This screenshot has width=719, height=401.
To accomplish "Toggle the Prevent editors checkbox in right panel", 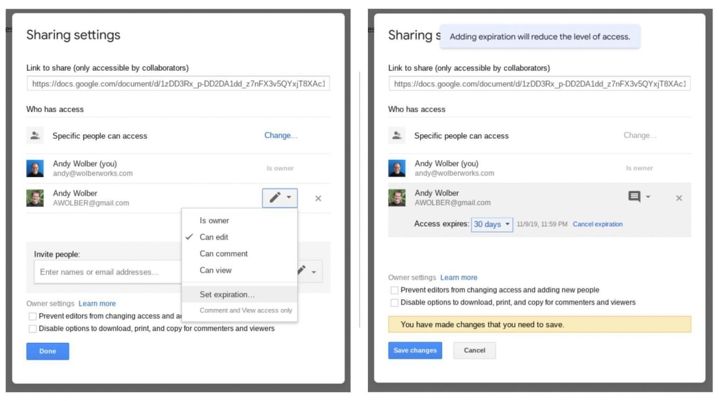I will click(394, 290).
